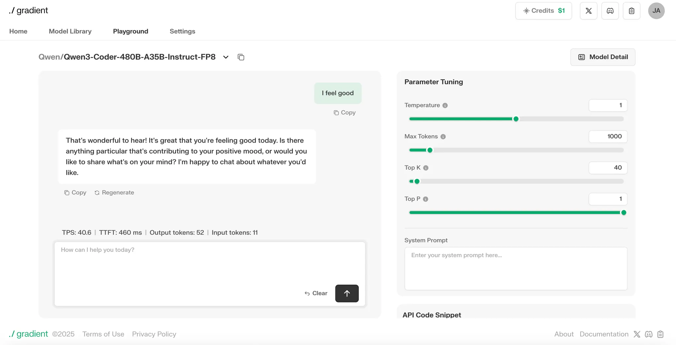The height and width of the screenshot is (345, 676).
Task: Send message with the arrow button
Action: coord(347,293)
